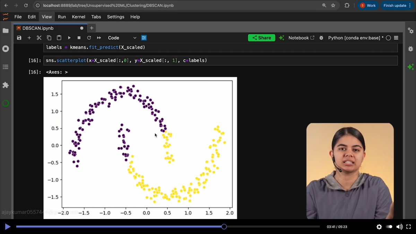
Task: Click the site information icon in address bar
Action: point(38,6)
